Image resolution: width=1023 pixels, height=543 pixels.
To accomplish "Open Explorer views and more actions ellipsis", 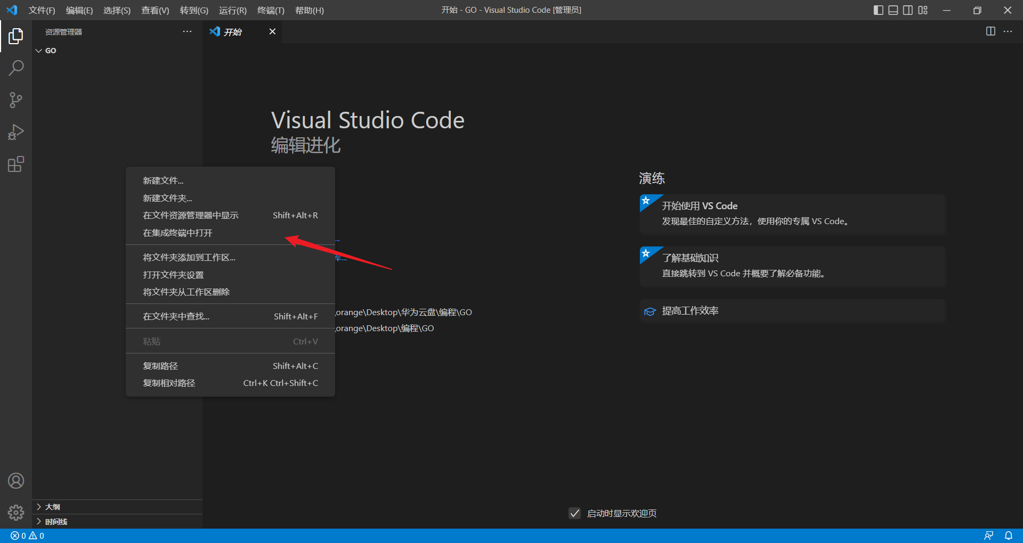I will tap(187, 31).
